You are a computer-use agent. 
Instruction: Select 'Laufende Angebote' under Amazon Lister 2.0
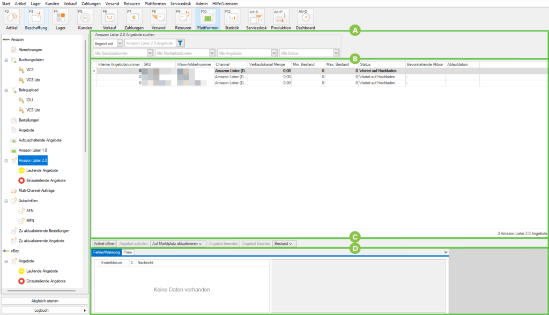(42, 170)
